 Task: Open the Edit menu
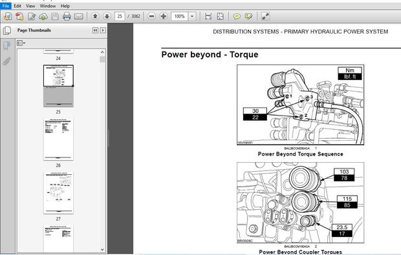coord(17,6)
